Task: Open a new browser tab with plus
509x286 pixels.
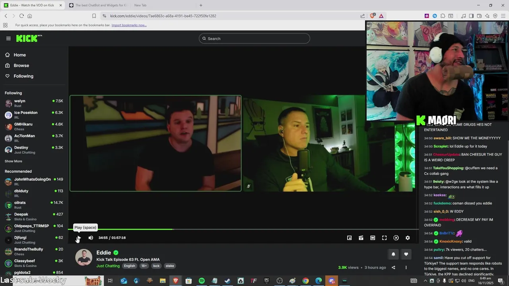Action: [x=201, y=5]
